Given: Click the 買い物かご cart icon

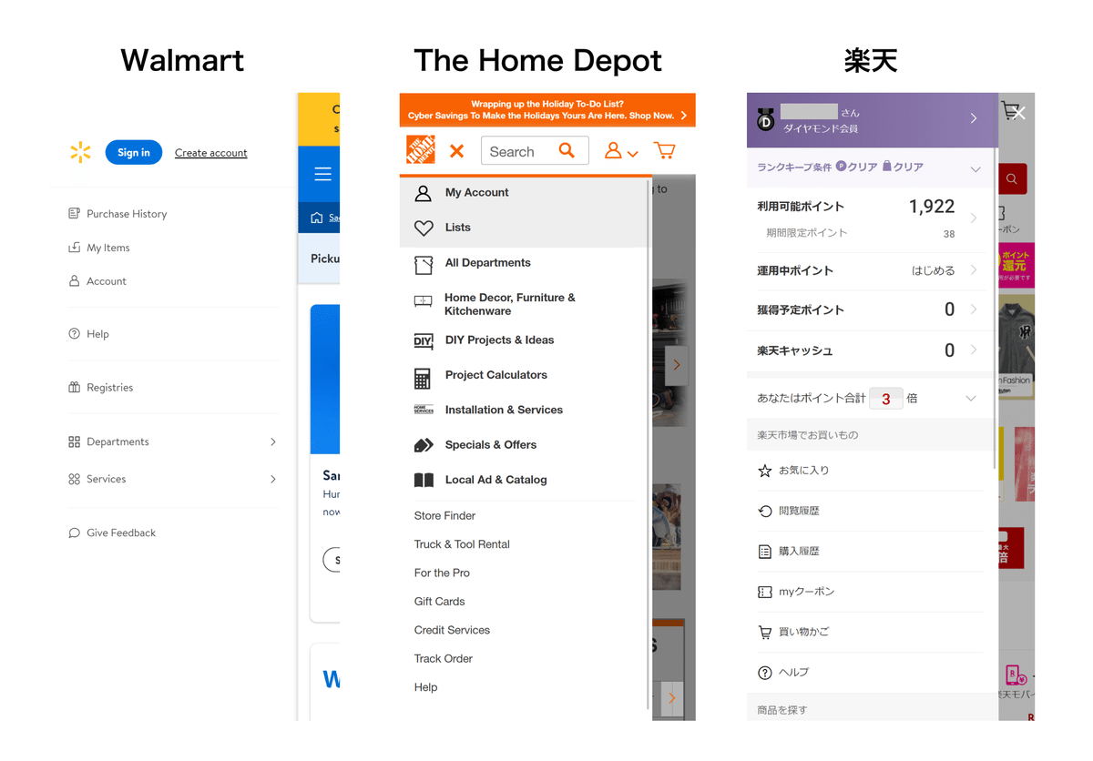Looking at the screenshot, I should (765, 632).
